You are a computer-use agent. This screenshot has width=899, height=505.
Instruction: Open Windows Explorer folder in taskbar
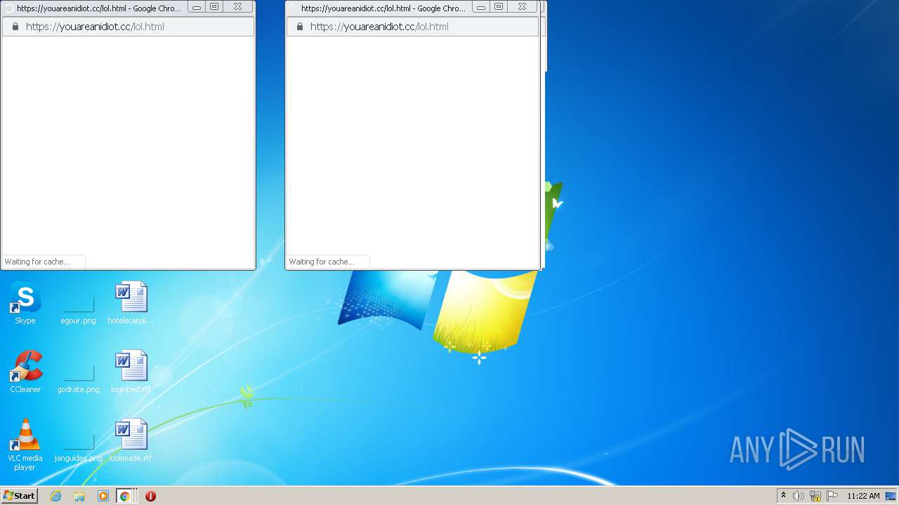79,496
